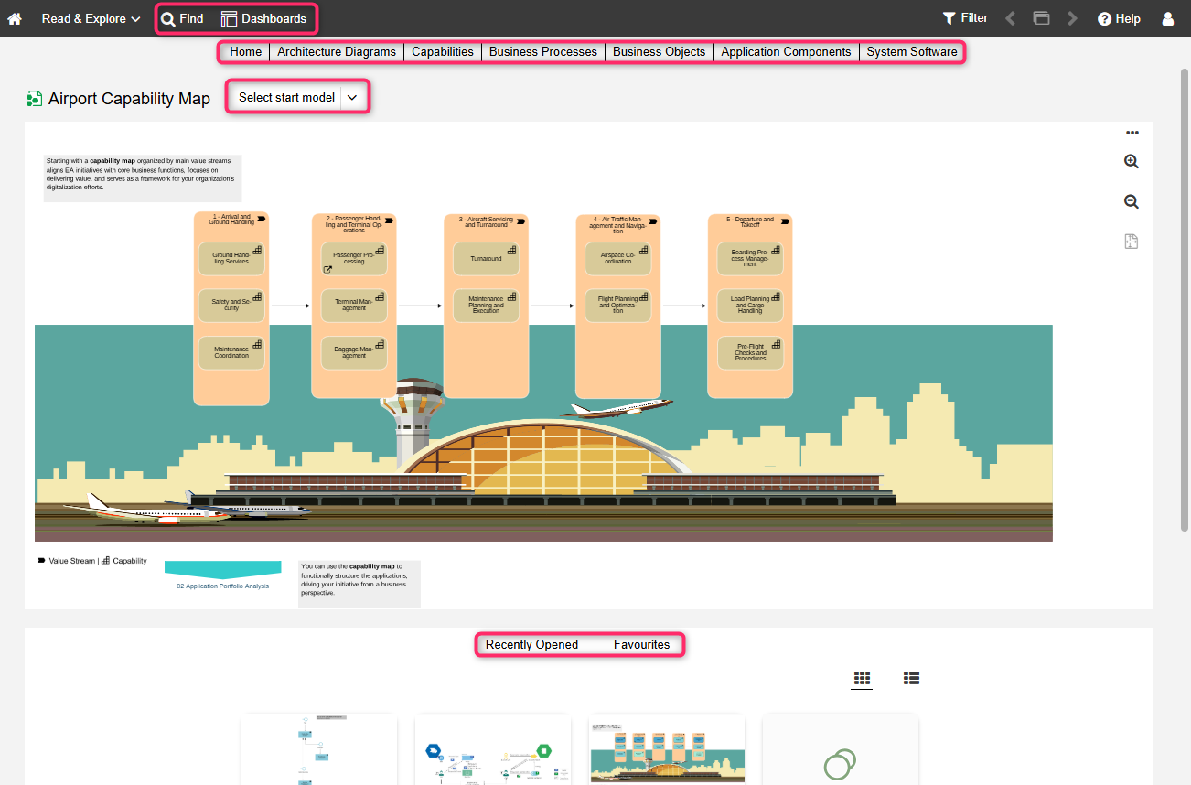Select the Maintenance Coordination capability
Screen dimensions: 1191x785
231,353
